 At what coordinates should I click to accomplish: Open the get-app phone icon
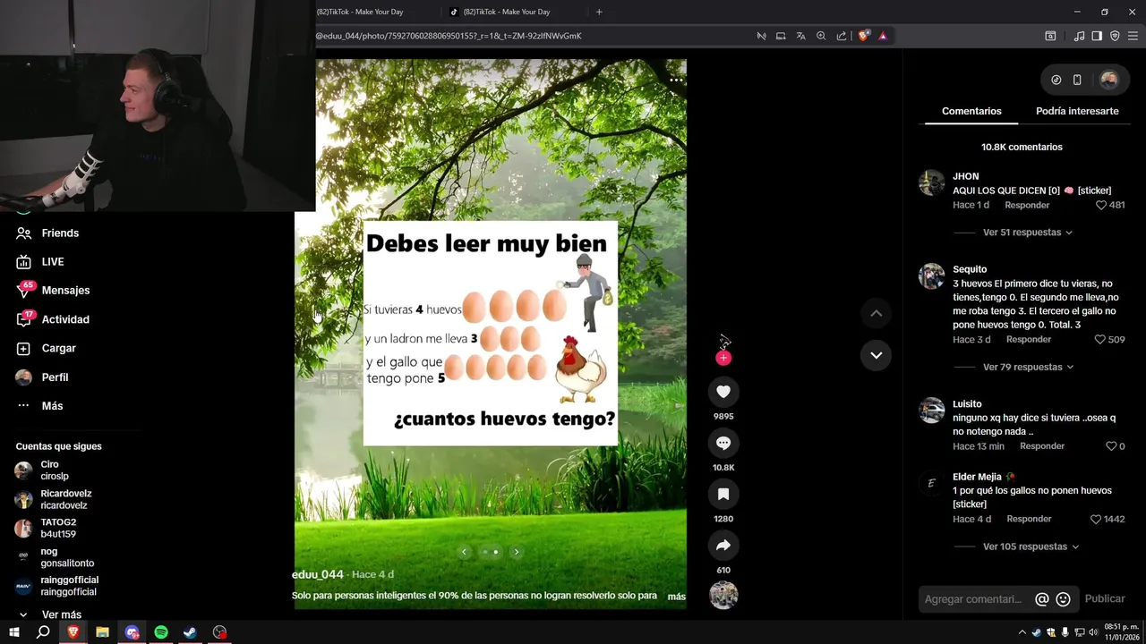click(x=1077, y=80)
